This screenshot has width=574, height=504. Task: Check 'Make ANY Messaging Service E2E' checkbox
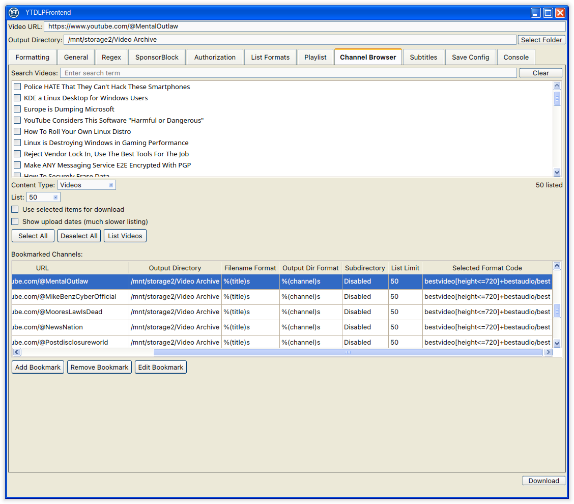tap(17, 165)
